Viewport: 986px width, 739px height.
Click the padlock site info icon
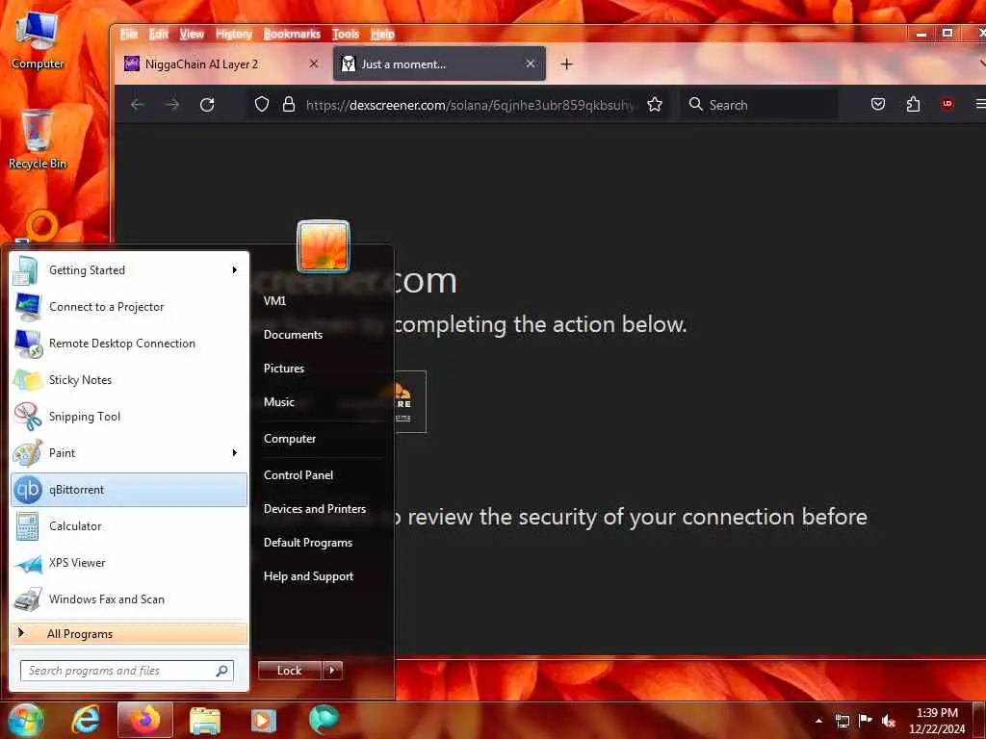click(x=289, y=104)
